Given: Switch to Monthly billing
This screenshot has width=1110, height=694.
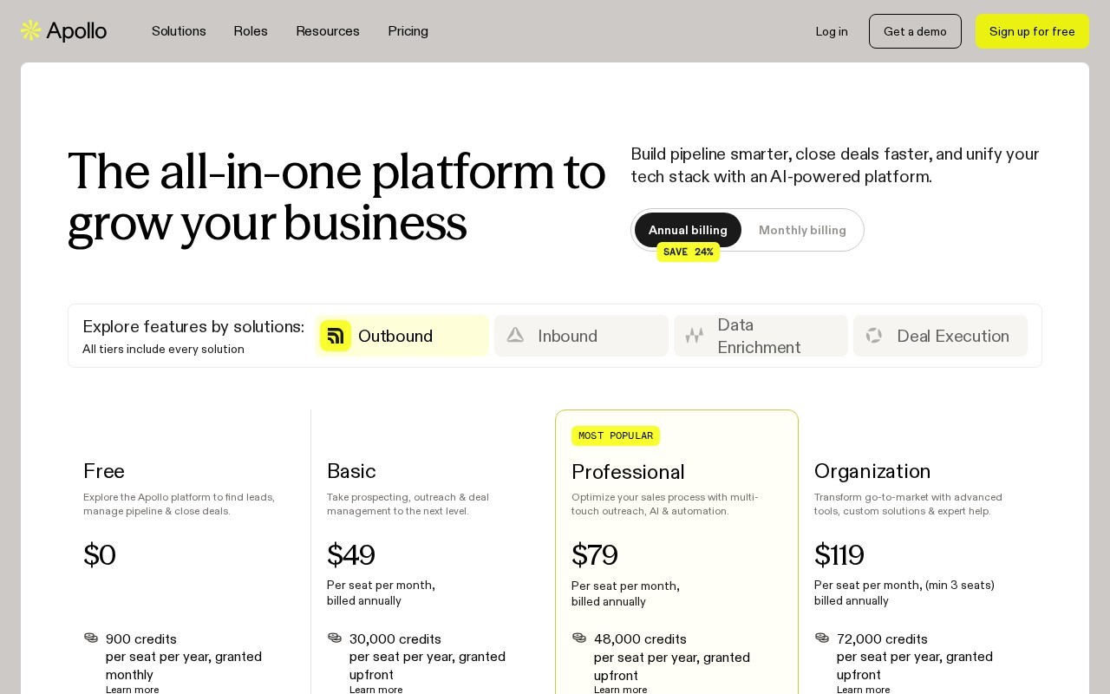Looking at the screenshot, I should tap(802, 230).
